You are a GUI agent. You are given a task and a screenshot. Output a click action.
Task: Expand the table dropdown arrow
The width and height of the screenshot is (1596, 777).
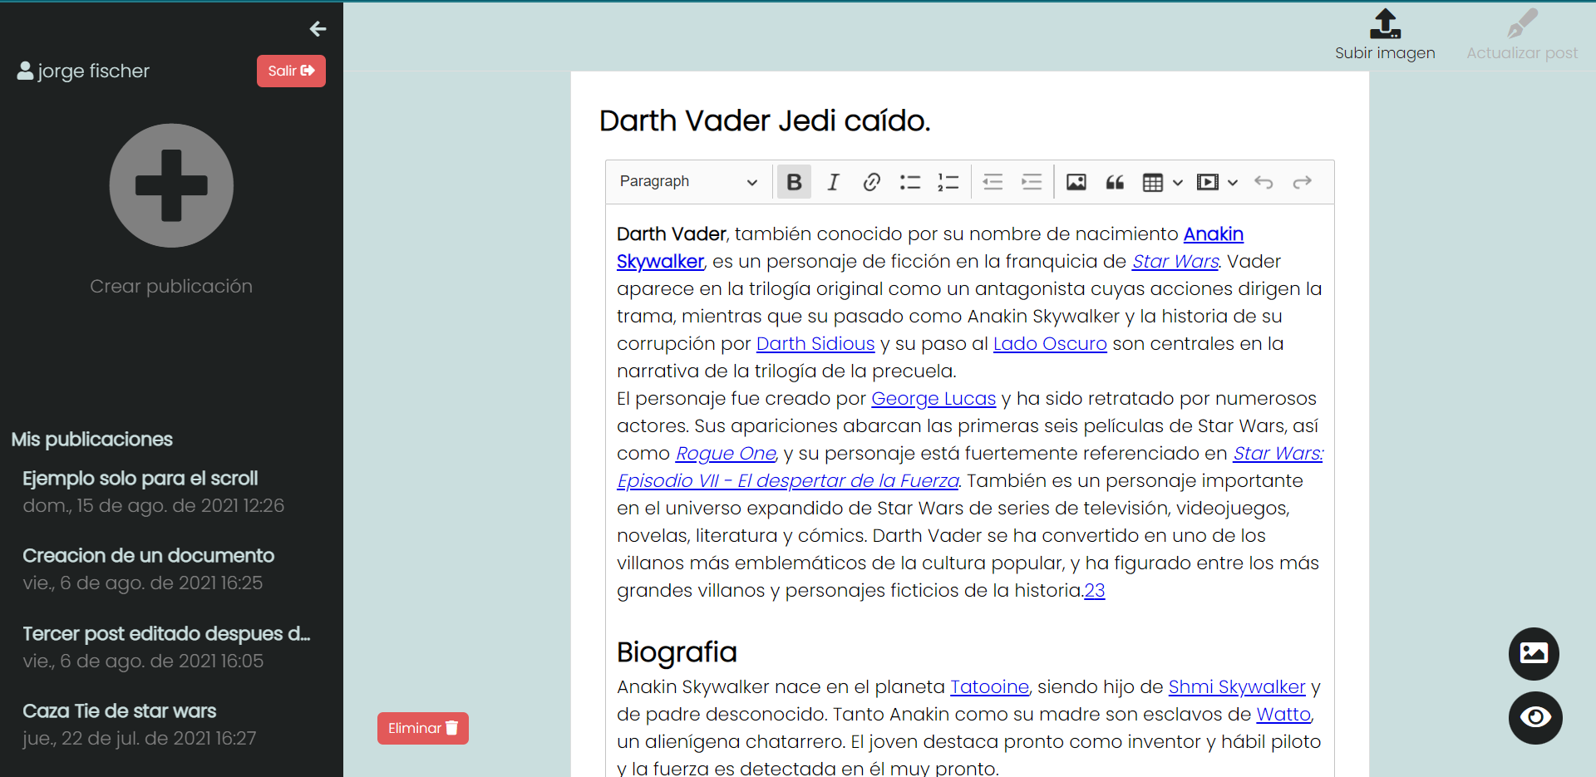(x=1178, y=183)
